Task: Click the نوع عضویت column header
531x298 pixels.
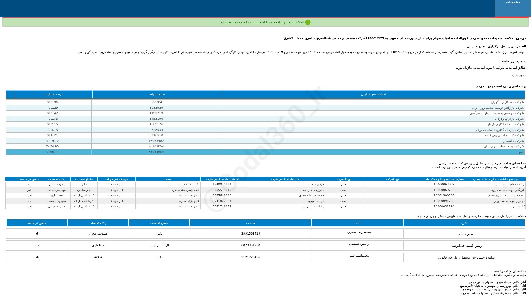Action: [x=344, y=179]
